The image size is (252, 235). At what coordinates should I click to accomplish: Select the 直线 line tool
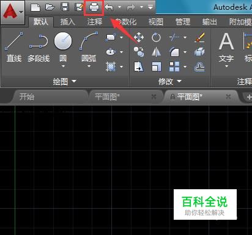(x=14, y=47)
